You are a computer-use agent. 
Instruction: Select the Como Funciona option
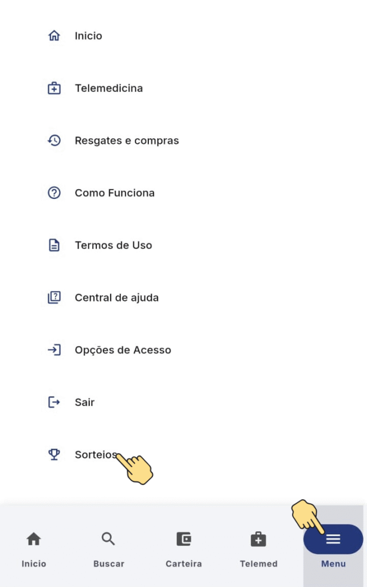115,193
